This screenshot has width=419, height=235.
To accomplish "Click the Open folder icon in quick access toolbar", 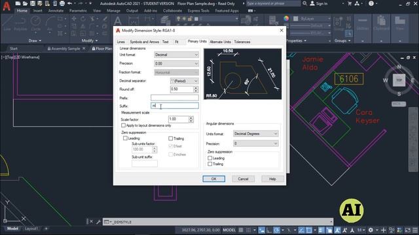I will coord(25,3).
